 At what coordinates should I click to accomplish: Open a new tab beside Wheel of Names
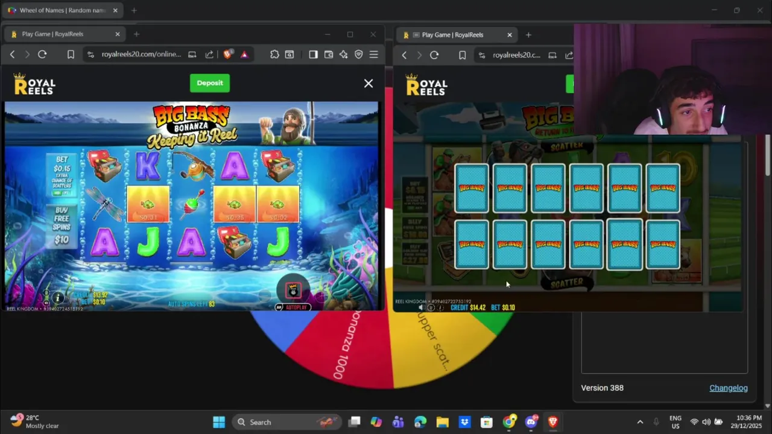(x=134, y=10)
